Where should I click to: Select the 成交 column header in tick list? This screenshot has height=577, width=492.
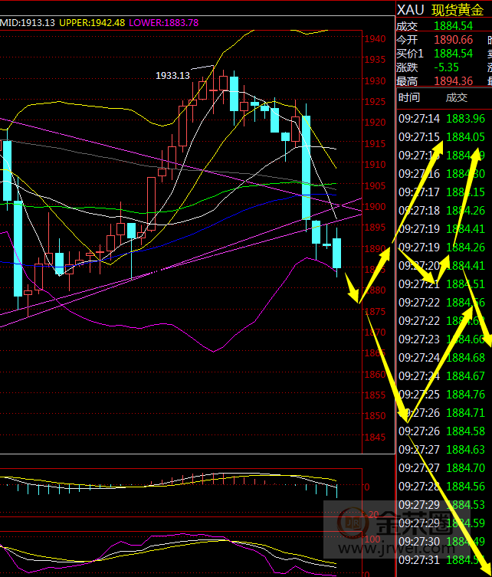[456, 97]
